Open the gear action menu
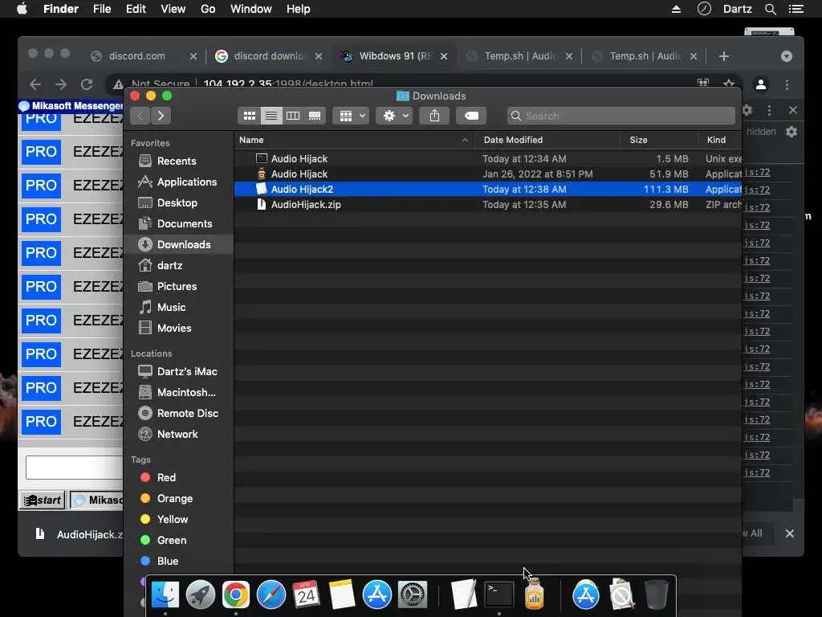The image size is (822, 617). point(394,116)
